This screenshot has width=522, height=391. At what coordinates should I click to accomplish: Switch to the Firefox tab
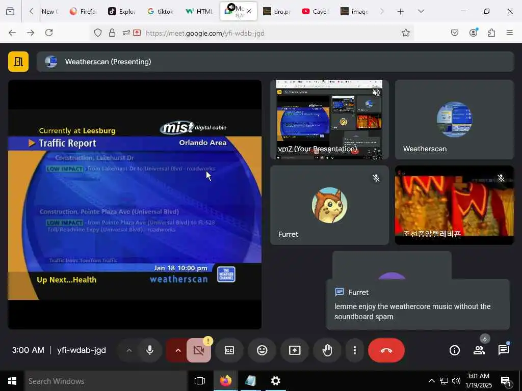coord(83,11)
